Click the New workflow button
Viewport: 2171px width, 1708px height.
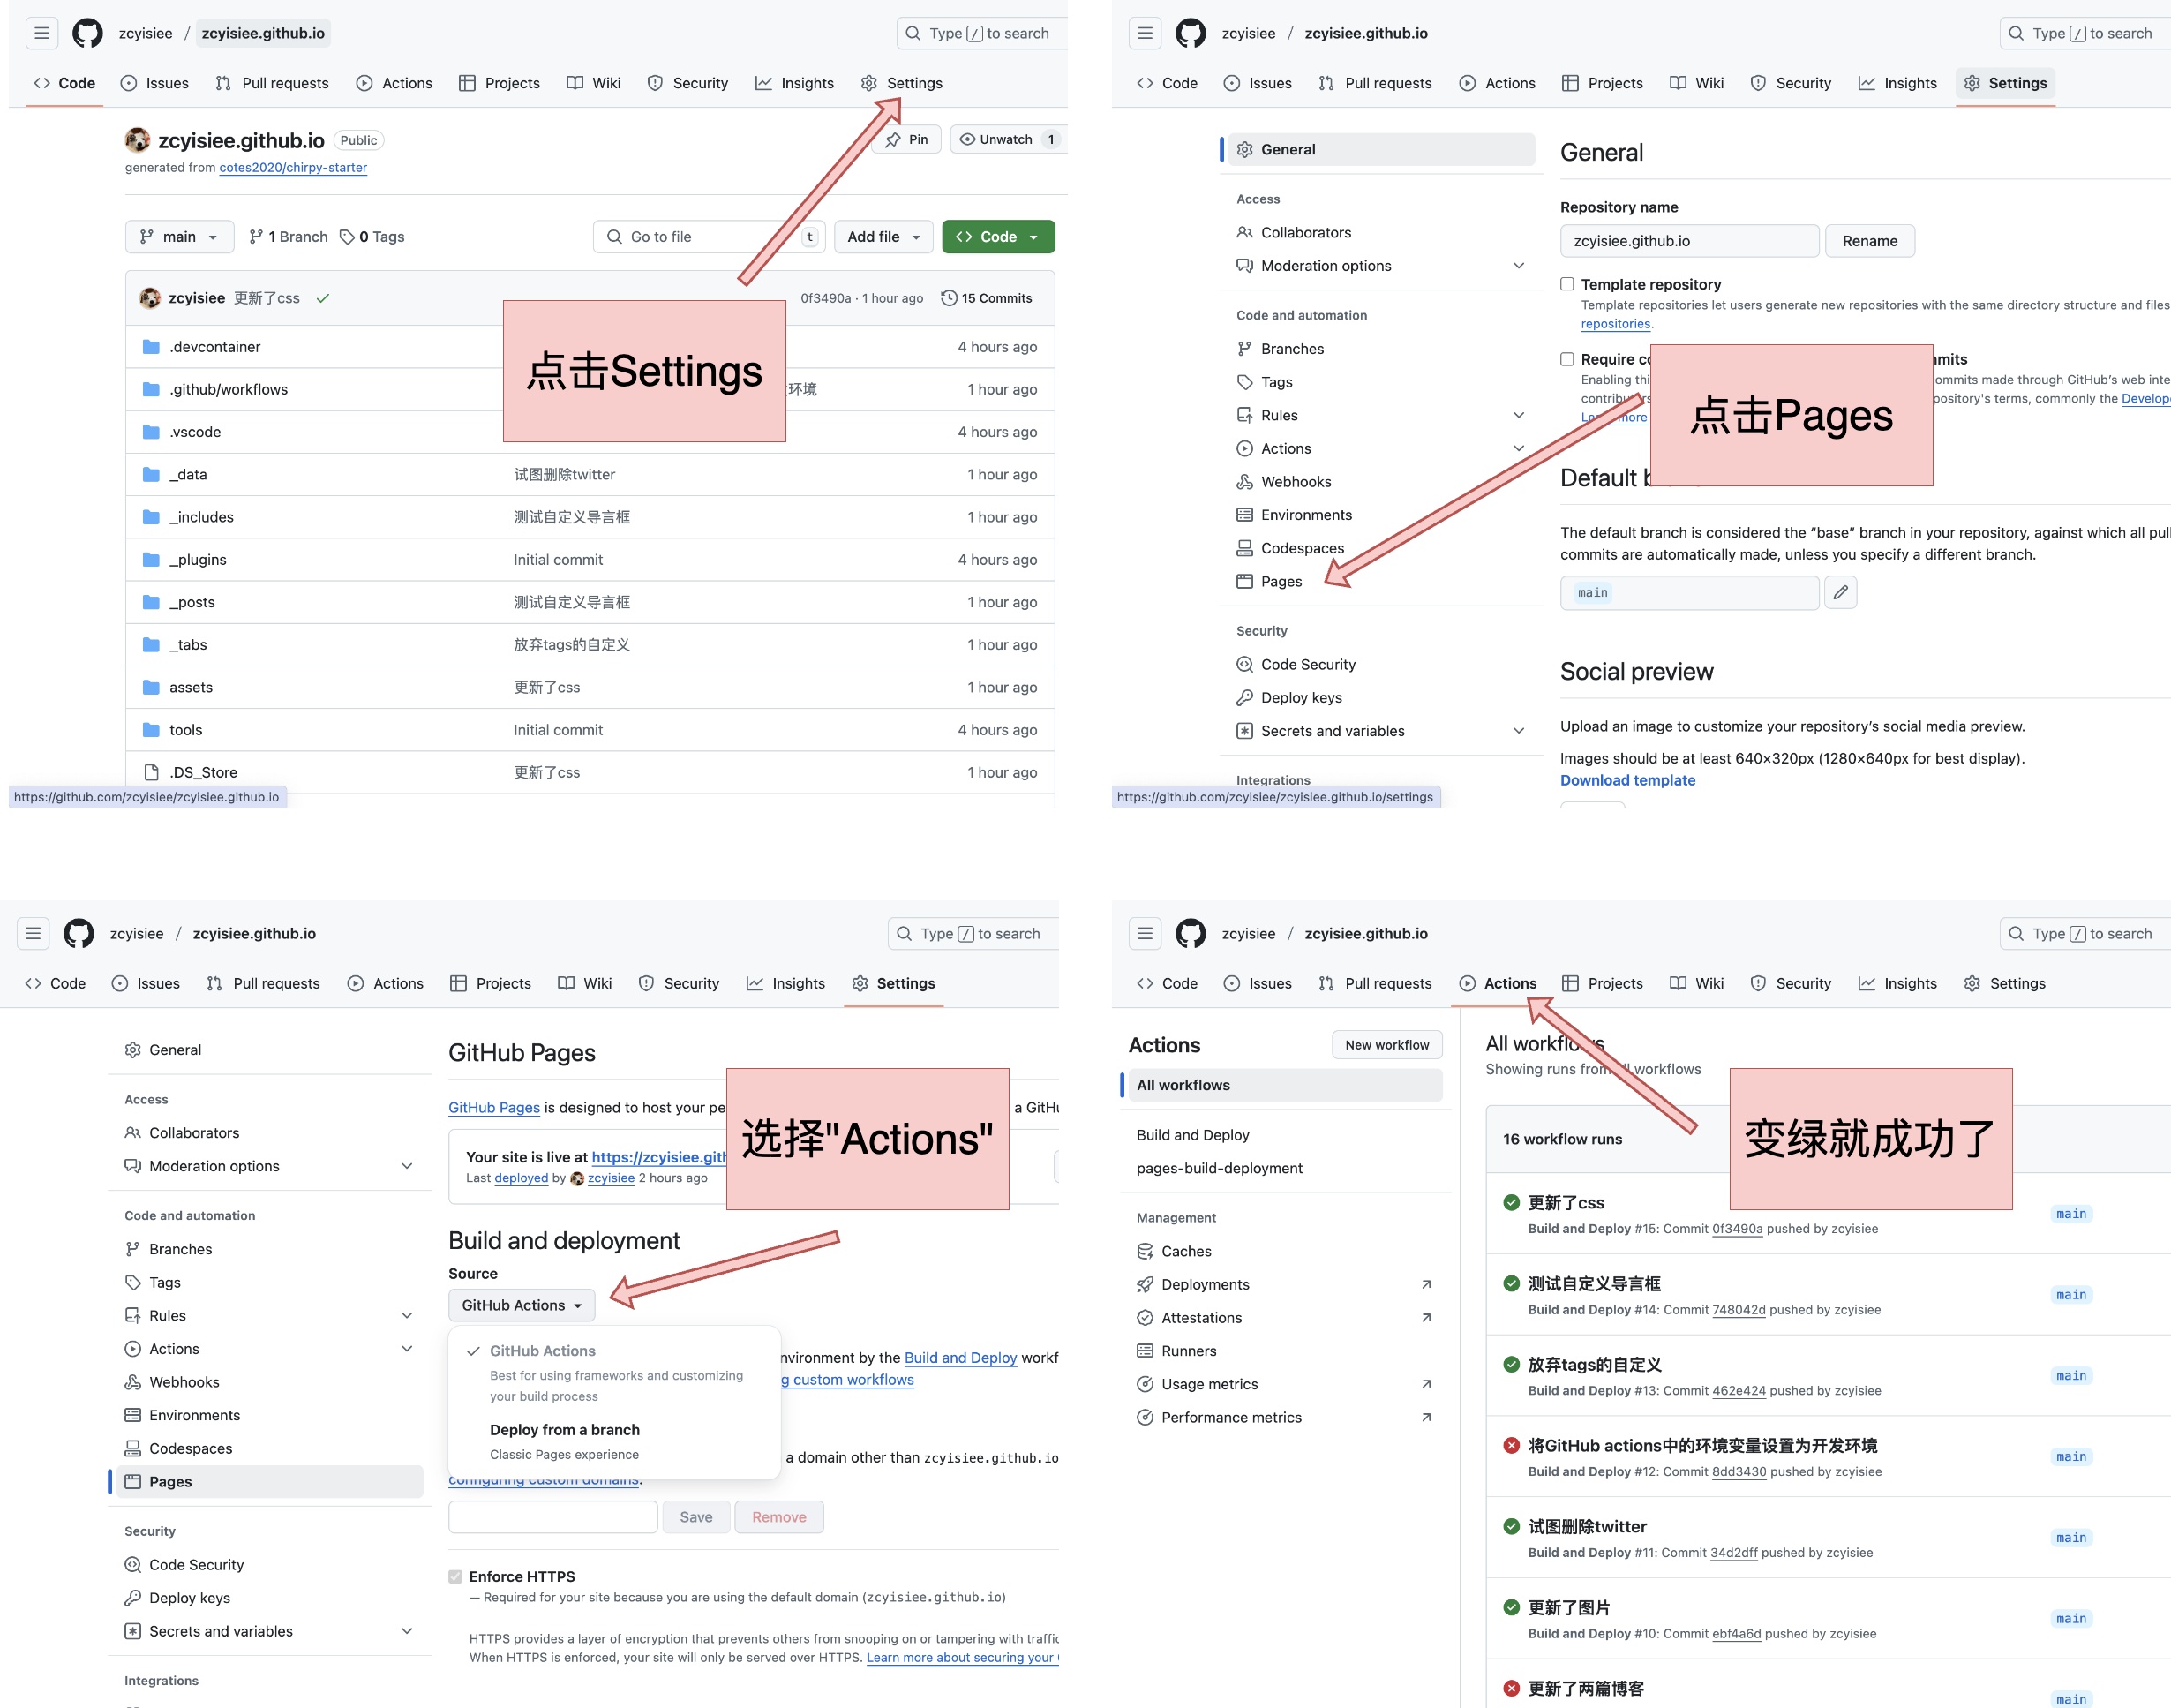[x=1386, y=1045]
